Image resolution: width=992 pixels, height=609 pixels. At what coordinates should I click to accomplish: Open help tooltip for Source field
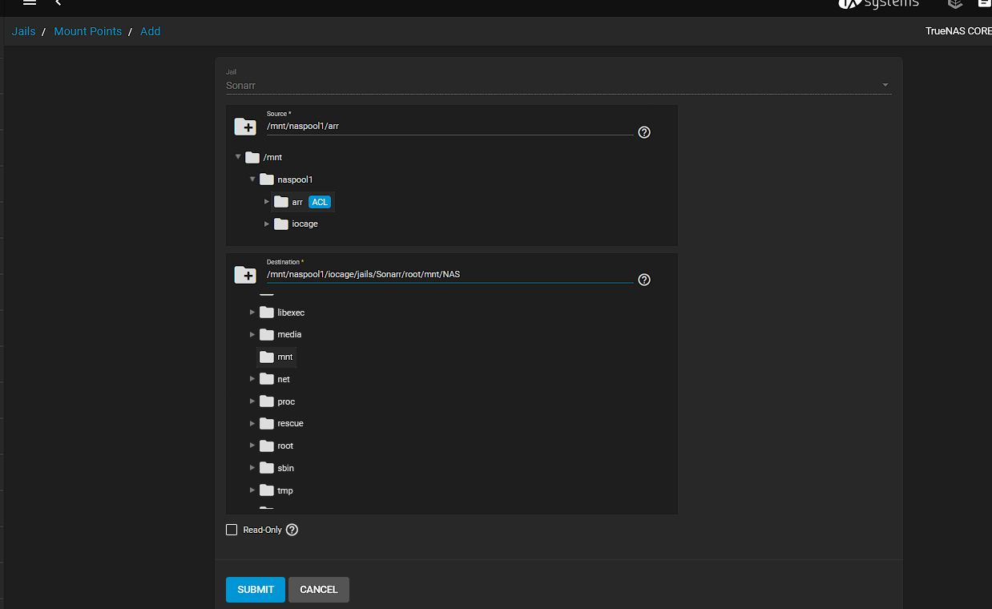(x=644, y=132)
